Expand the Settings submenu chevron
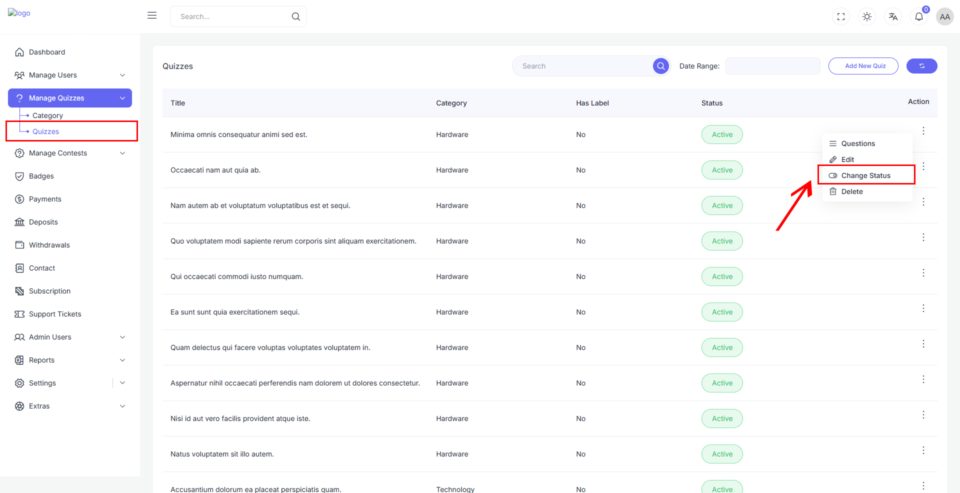This screenshot has width=960, height=493. point(122,383)
